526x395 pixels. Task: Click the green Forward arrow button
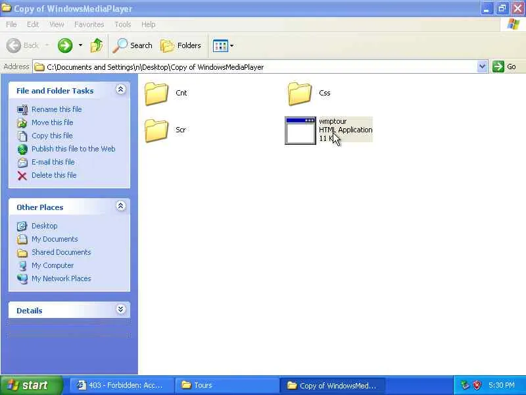click(x=65, y=45)
